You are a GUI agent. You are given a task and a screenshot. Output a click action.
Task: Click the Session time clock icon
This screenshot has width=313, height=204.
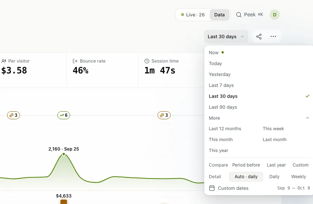point(147,61)
